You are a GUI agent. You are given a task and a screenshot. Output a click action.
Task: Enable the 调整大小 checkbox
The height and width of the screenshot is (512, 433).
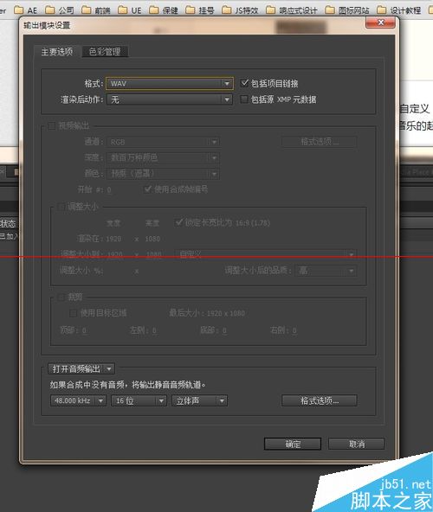[61, 207]
